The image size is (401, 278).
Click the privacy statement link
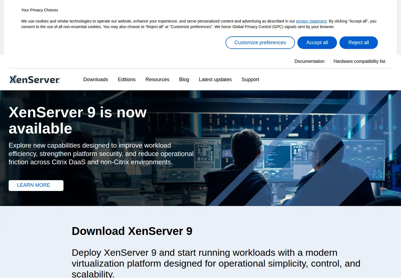click(x=311, y=21)
